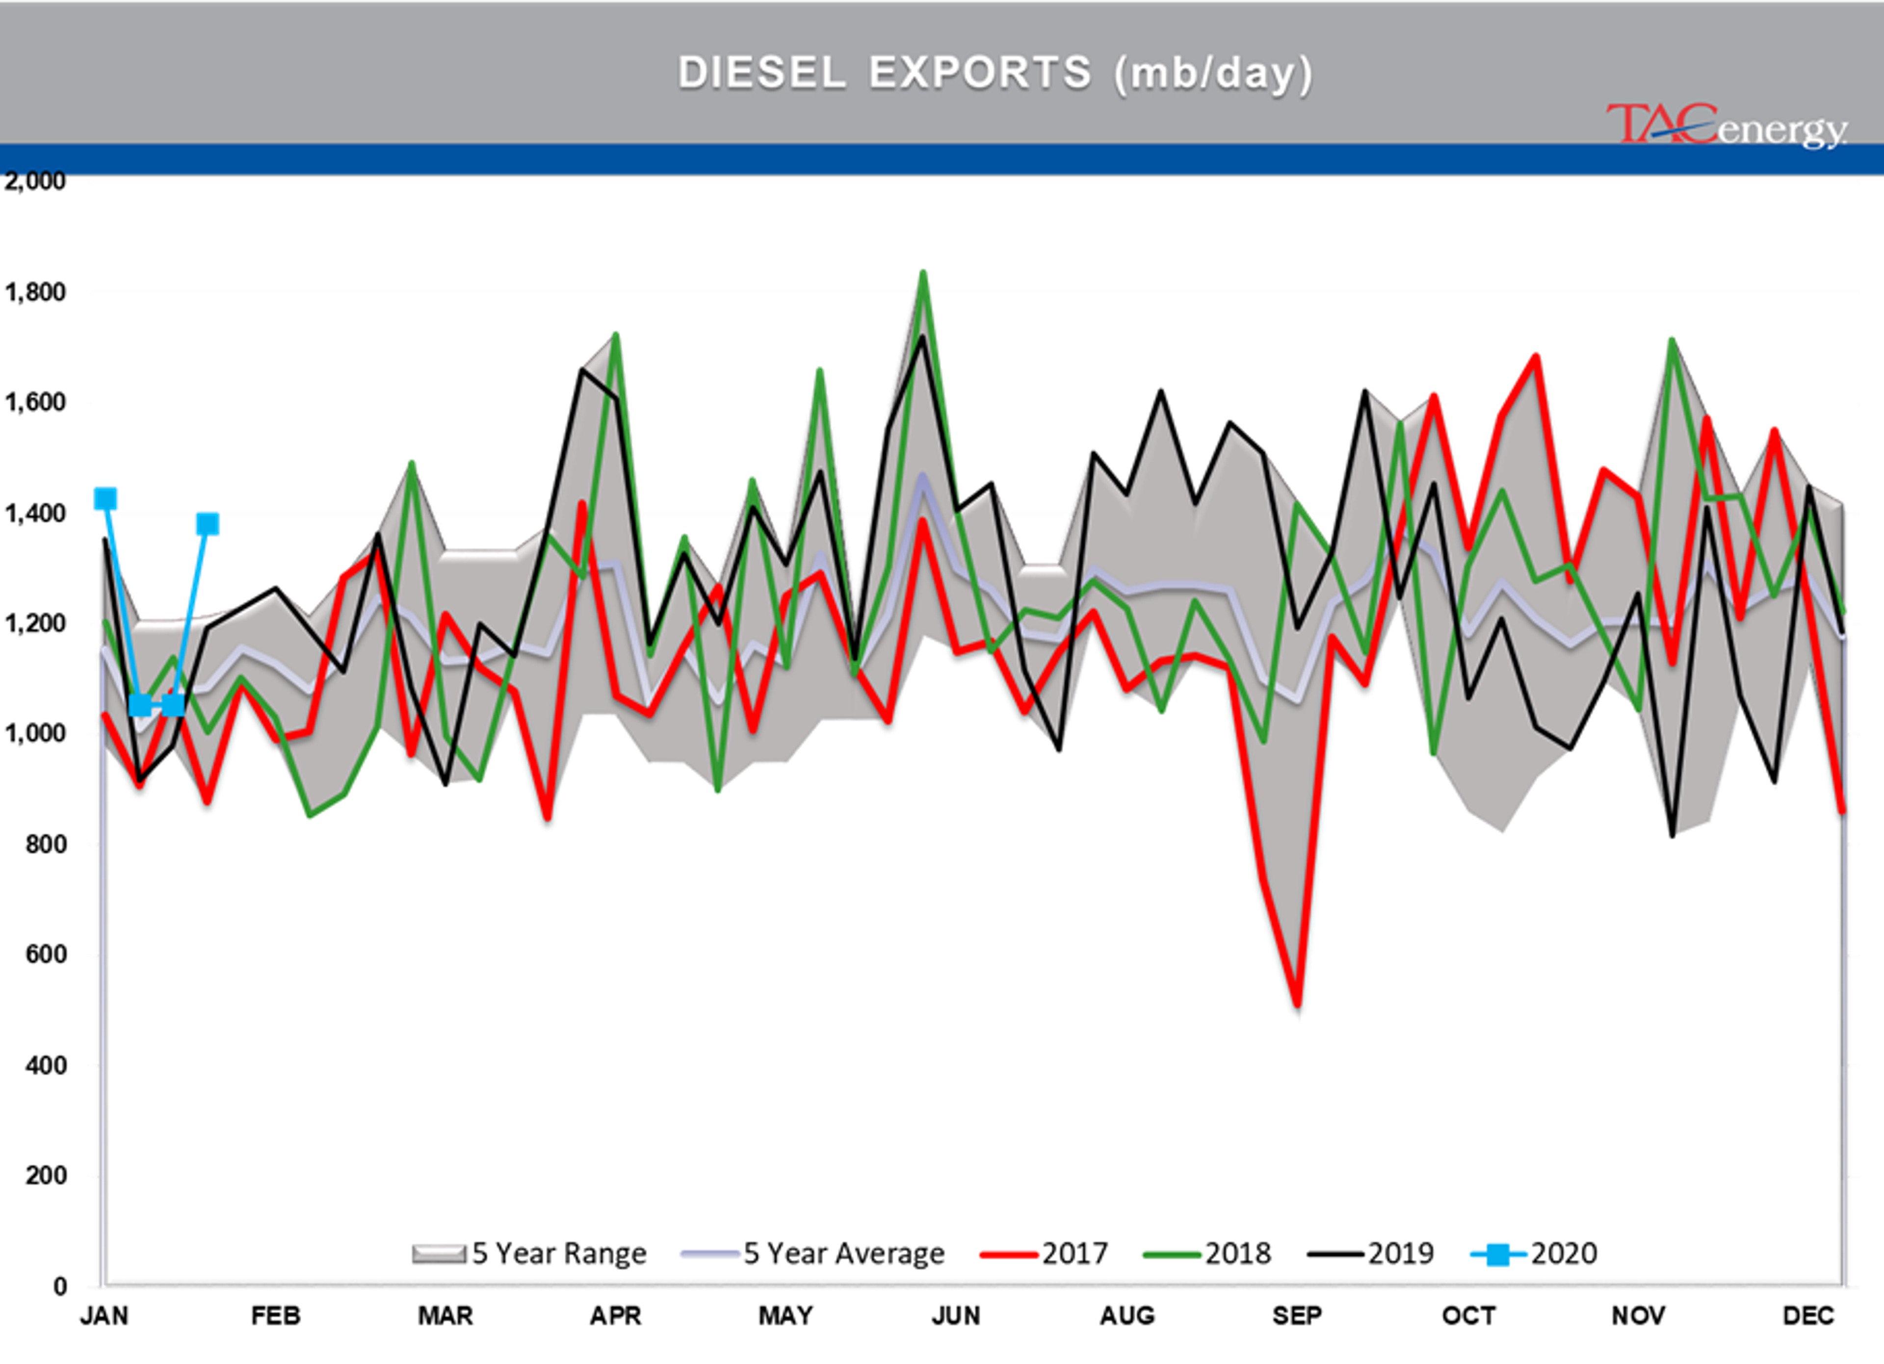Viewport: 1884px width, 1364px height.
Task: Click the 2019 legend entry
Action: pos(1371,1254)
